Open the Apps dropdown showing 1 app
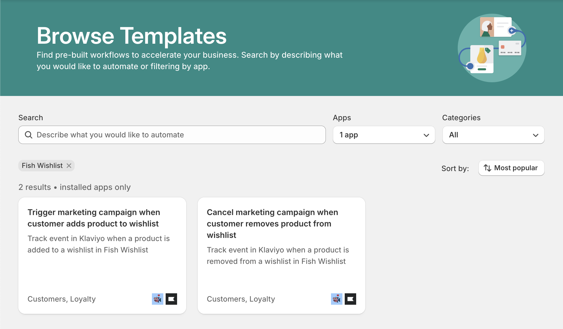The width and height of the screenshot is (563, 329). 384,135
